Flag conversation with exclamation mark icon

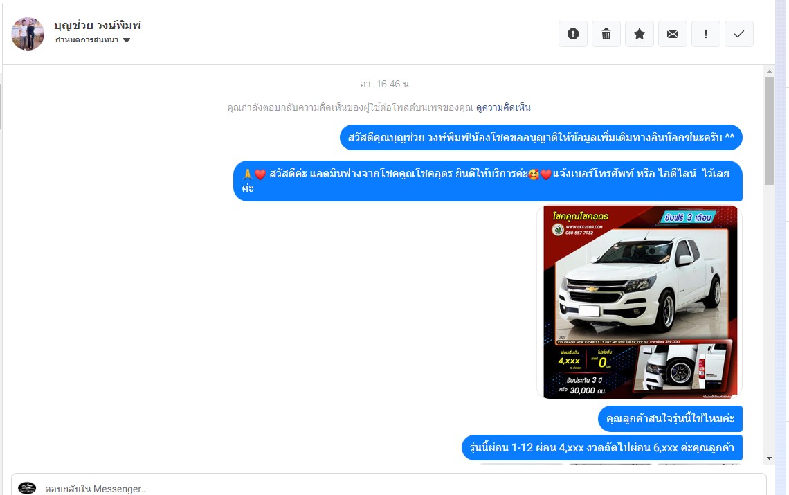[x=705, y=34]
